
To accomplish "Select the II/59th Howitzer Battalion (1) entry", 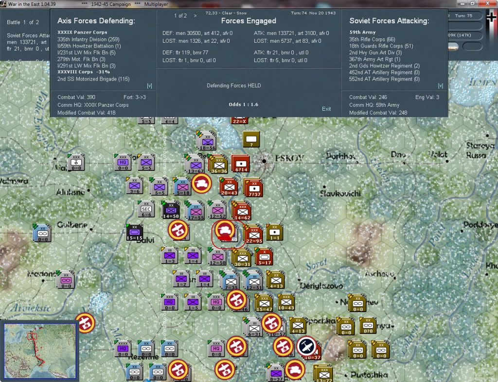I will click(89, 46).
